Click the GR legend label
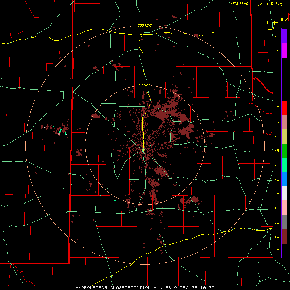 coord(276,122)
